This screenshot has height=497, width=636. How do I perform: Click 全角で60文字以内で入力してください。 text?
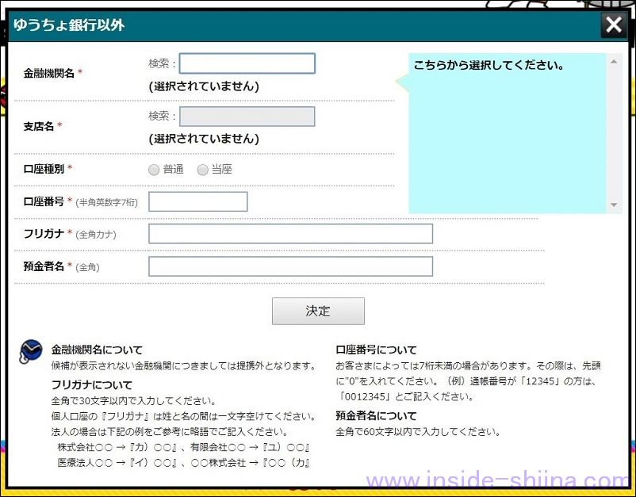(x=418, y=432)
